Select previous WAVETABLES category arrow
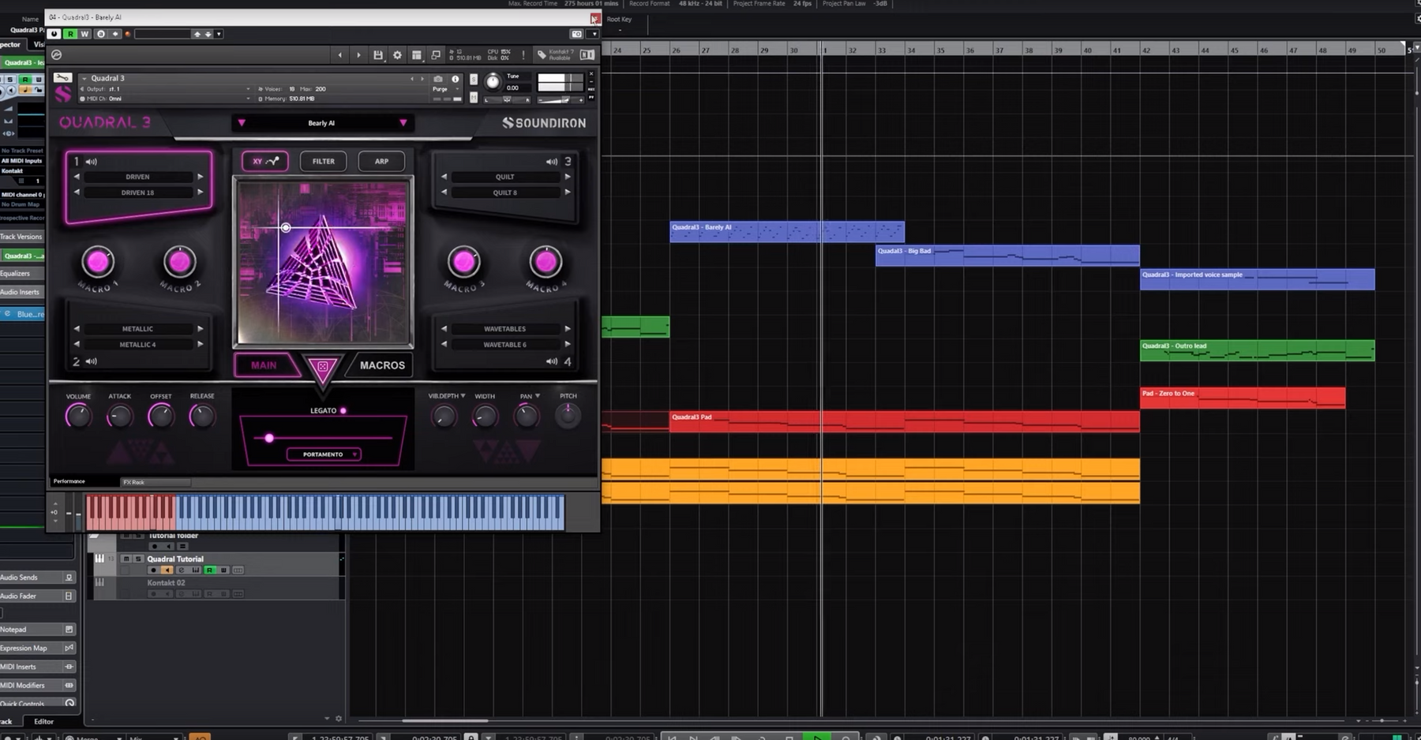 (x=444, y=329)
